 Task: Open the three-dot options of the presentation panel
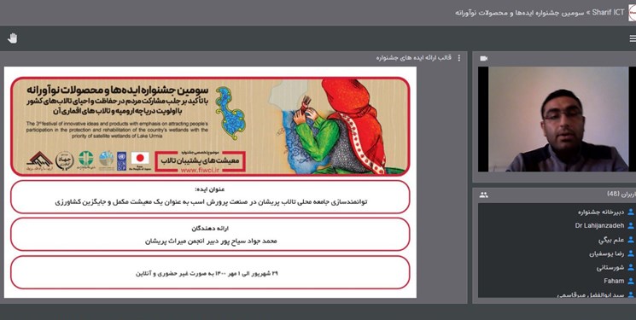pyautogui.click(x=458, y=58)
